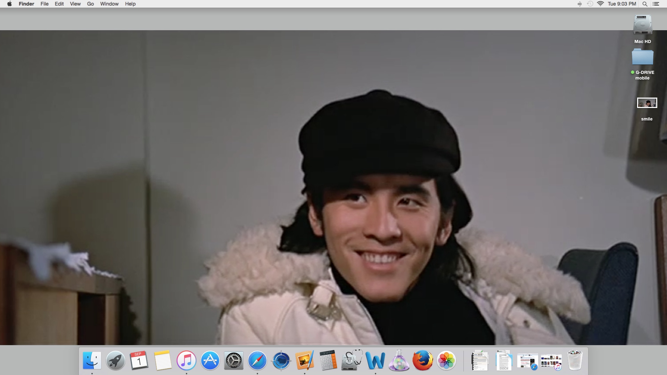667x375 pixels.
Task: Open the Safari webpage stack in dock
Action: click(x=527, y=361)
